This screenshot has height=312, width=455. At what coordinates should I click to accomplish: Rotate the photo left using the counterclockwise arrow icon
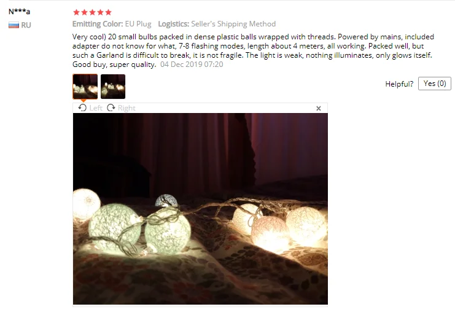[82, 108]
